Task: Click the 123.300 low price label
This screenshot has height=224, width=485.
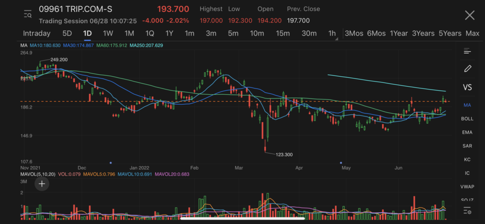Action: point(284,154)
